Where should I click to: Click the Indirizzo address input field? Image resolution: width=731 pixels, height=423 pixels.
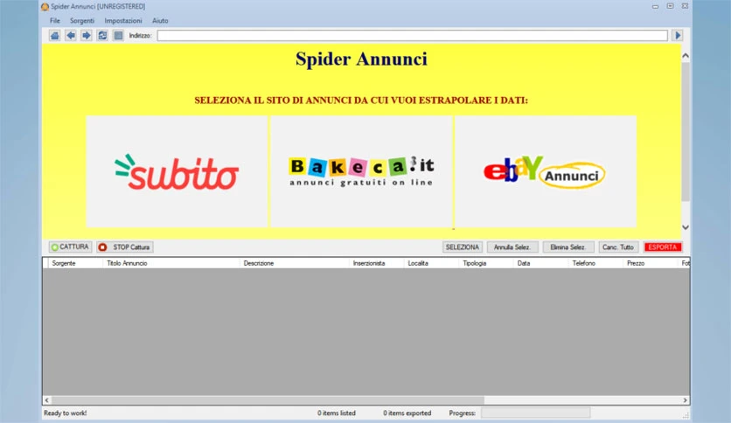[x=412, y=36]
